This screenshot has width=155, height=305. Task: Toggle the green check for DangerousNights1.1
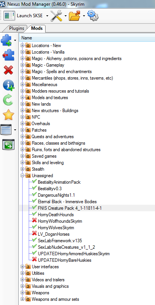pos(34,195)
